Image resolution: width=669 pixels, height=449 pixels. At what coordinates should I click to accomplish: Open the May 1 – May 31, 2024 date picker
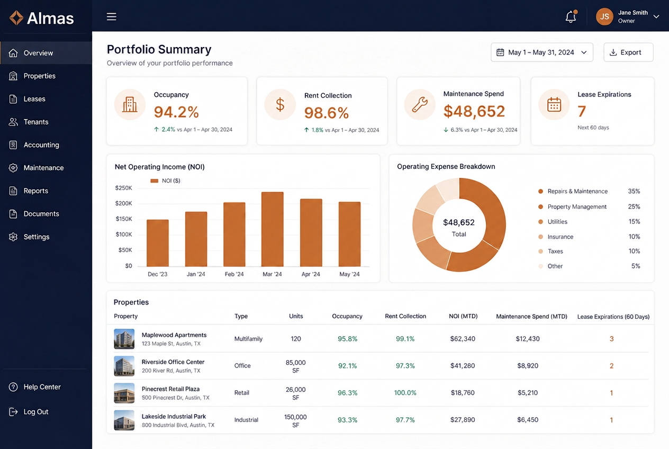click(542, 52)
